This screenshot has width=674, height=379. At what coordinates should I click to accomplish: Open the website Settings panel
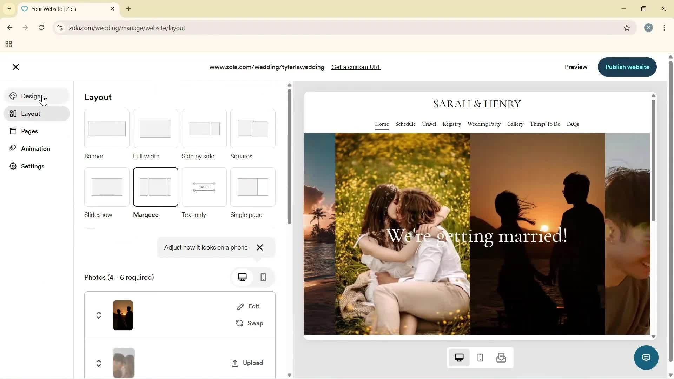[32, 166]
